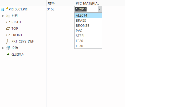Pick PVC in the dropdown list
The height and width of the screenshot is (107, 187).
88,31
